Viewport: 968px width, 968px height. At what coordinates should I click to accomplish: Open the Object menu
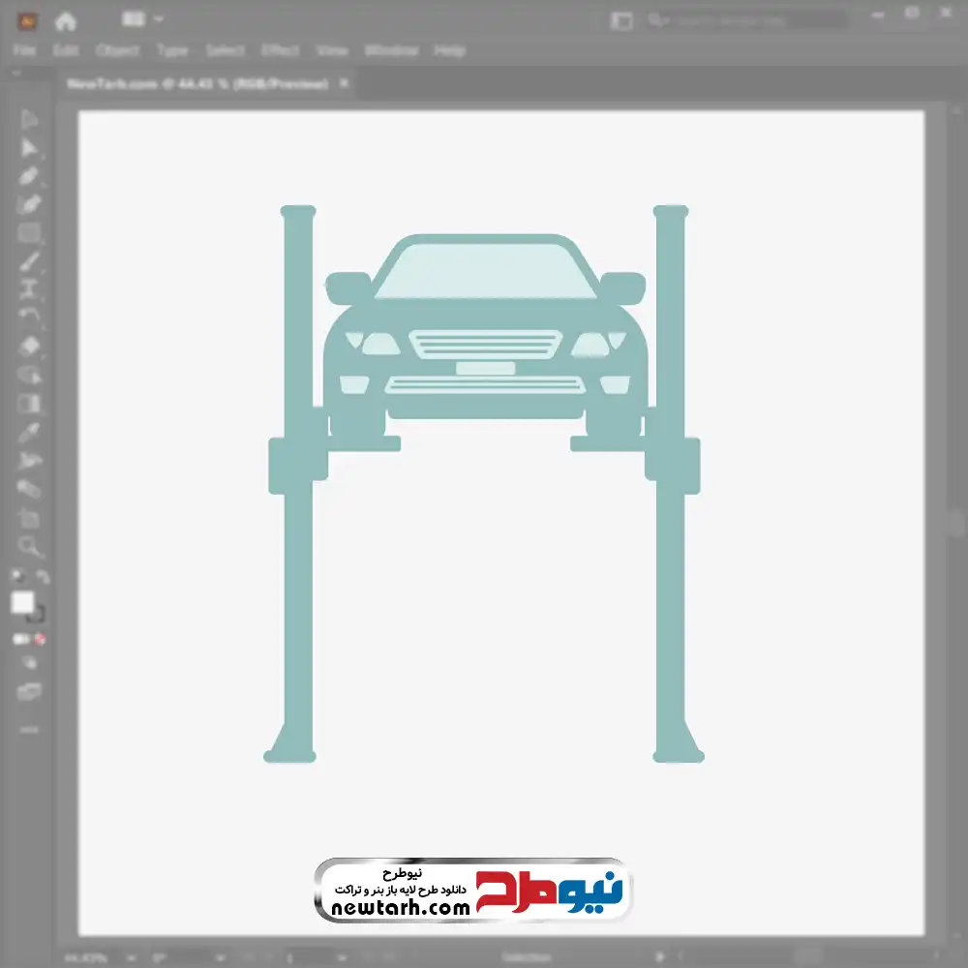pos(117,50)
